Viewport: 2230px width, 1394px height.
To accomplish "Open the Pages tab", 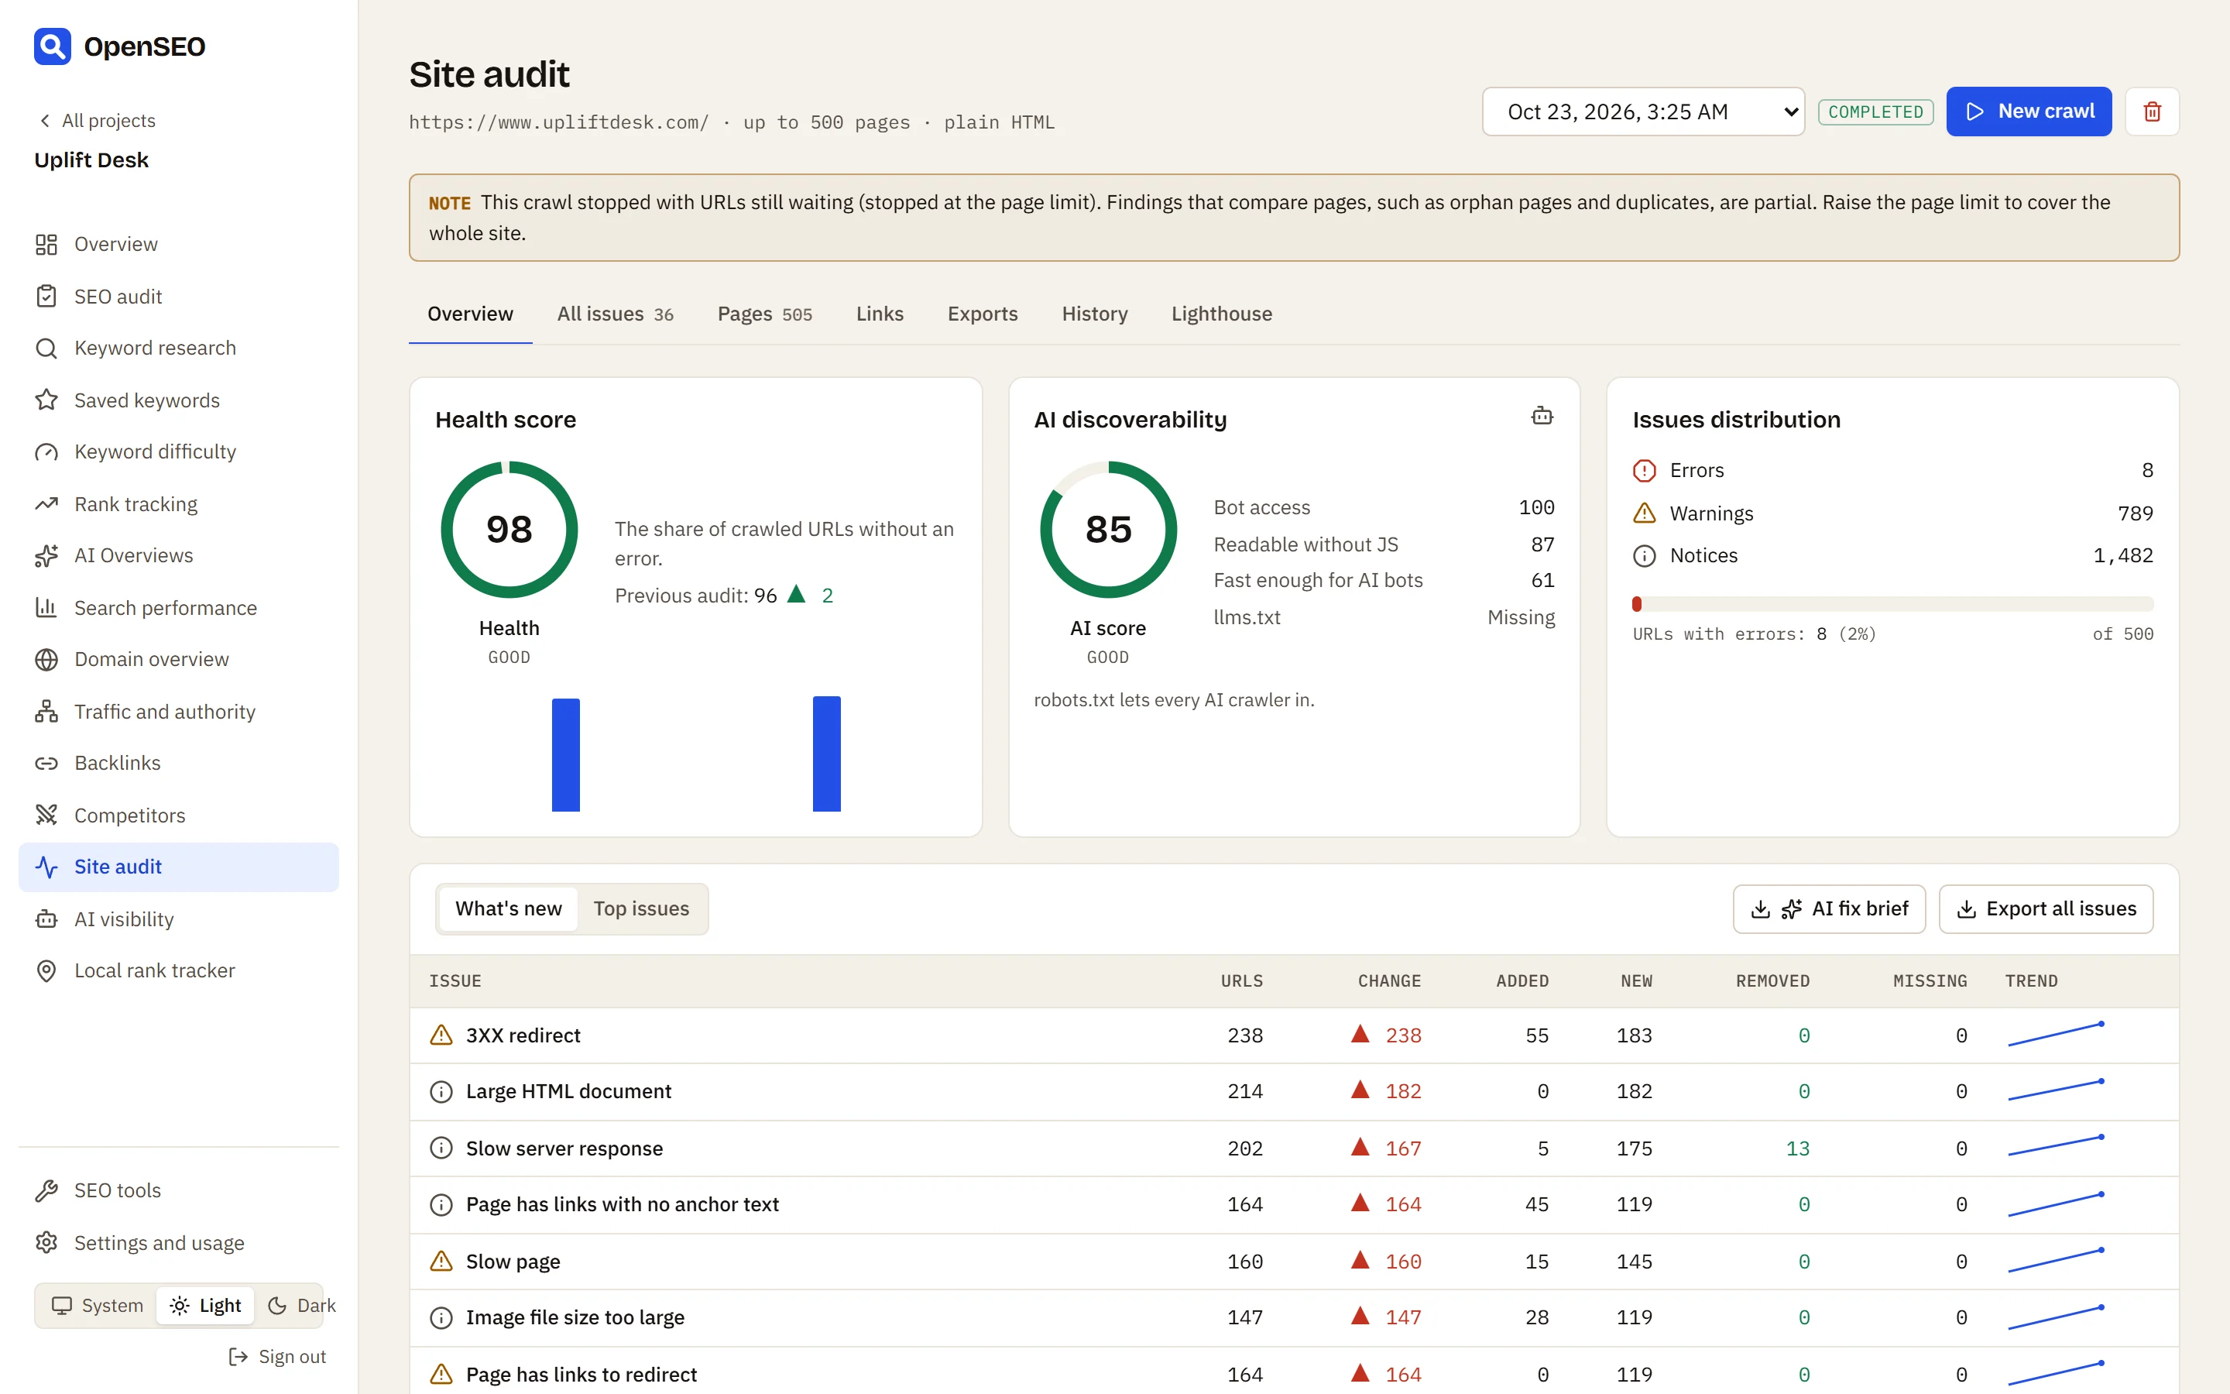I will click(765, 314).
